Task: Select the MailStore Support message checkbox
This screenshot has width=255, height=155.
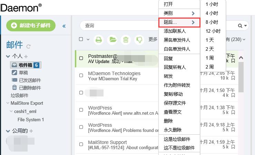Action: coord(81,144)
